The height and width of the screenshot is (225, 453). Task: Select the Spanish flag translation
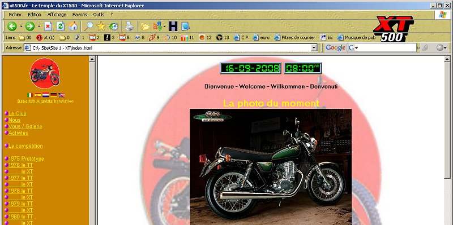pyautogui.click(x=37, y=95)
